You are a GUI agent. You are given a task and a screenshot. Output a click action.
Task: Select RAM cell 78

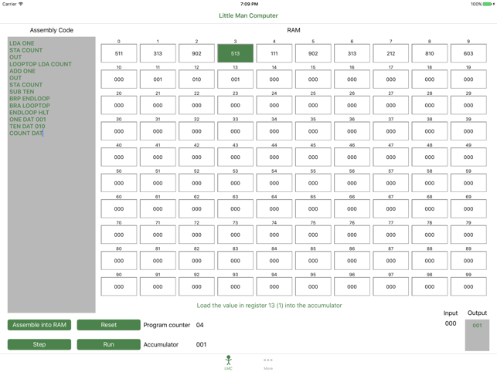point(430,235)
